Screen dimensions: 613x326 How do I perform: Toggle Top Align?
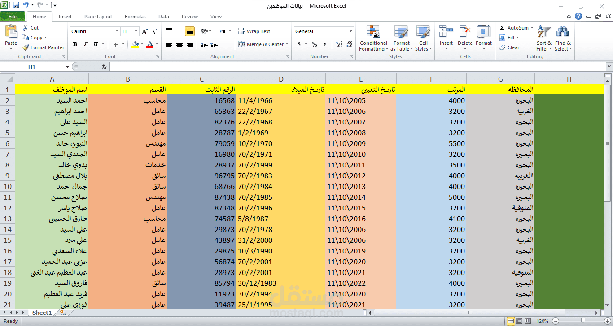[169, 31]
